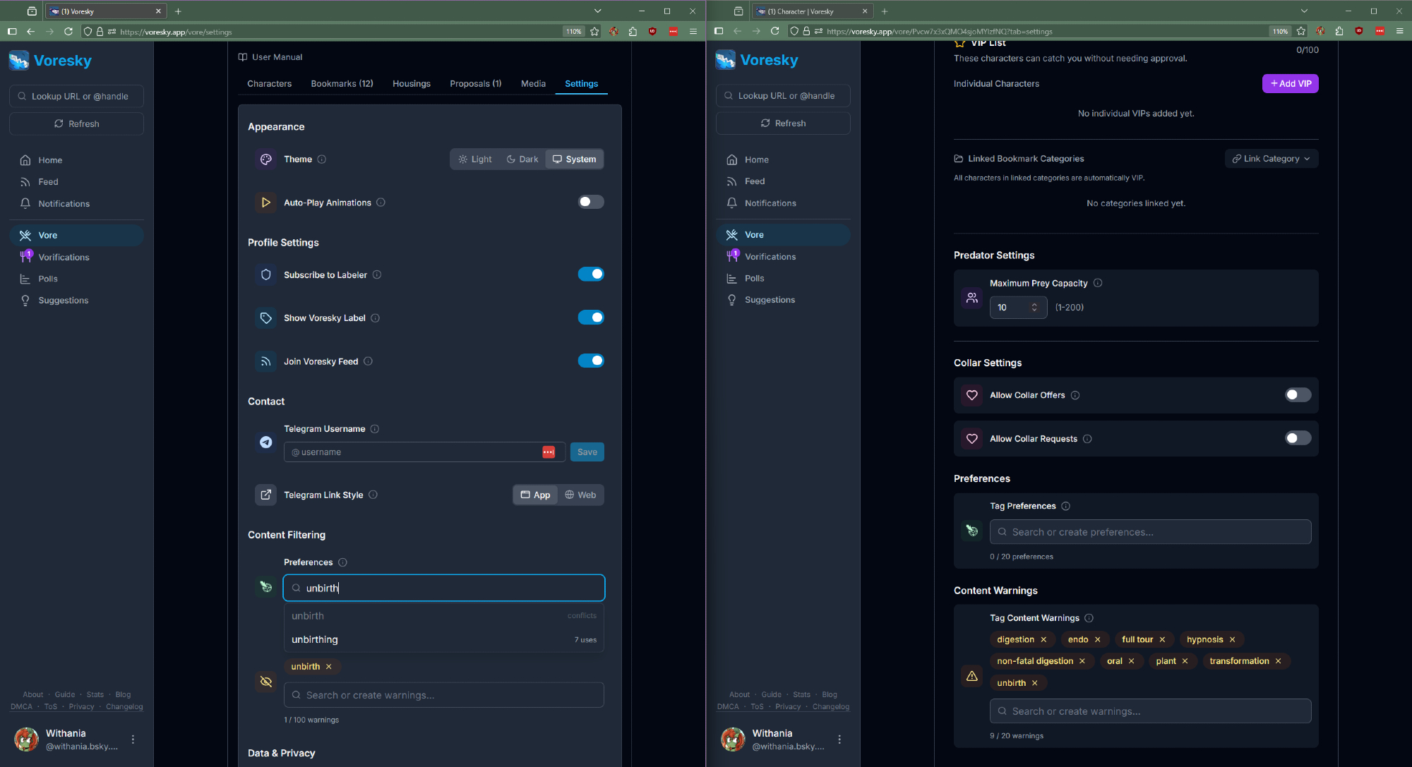Select the Dark theme option
This screenshot has height=767, width=1412.
coord(522,159)
